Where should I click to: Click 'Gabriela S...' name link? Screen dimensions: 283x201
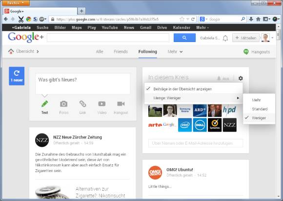pyautogui.click(x=210, y=38)
